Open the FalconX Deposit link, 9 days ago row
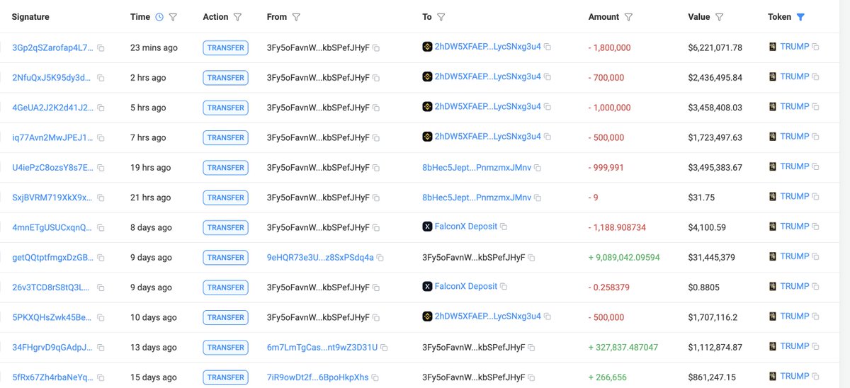 (x=465, y=287)
